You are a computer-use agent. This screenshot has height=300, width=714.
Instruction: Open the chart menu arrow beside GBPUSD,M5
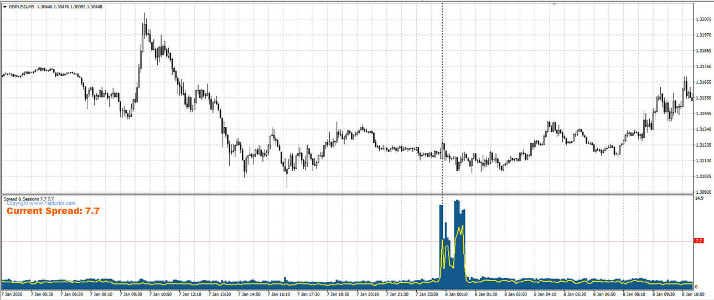coord(4,7)
